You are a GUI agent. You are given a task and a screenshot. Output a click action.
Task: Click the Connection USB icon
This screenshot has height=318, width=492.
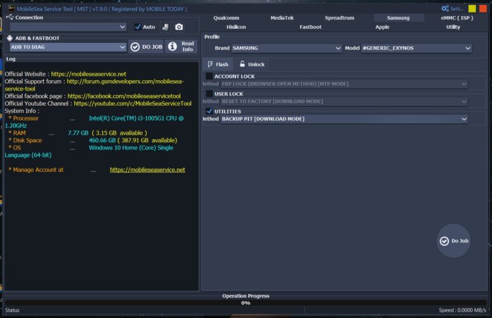coord(10,17)
